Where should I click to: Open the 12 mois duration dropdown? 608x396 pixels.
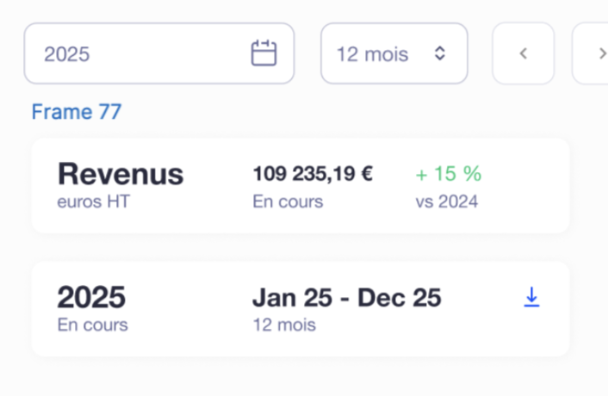[x=394, y=53]
